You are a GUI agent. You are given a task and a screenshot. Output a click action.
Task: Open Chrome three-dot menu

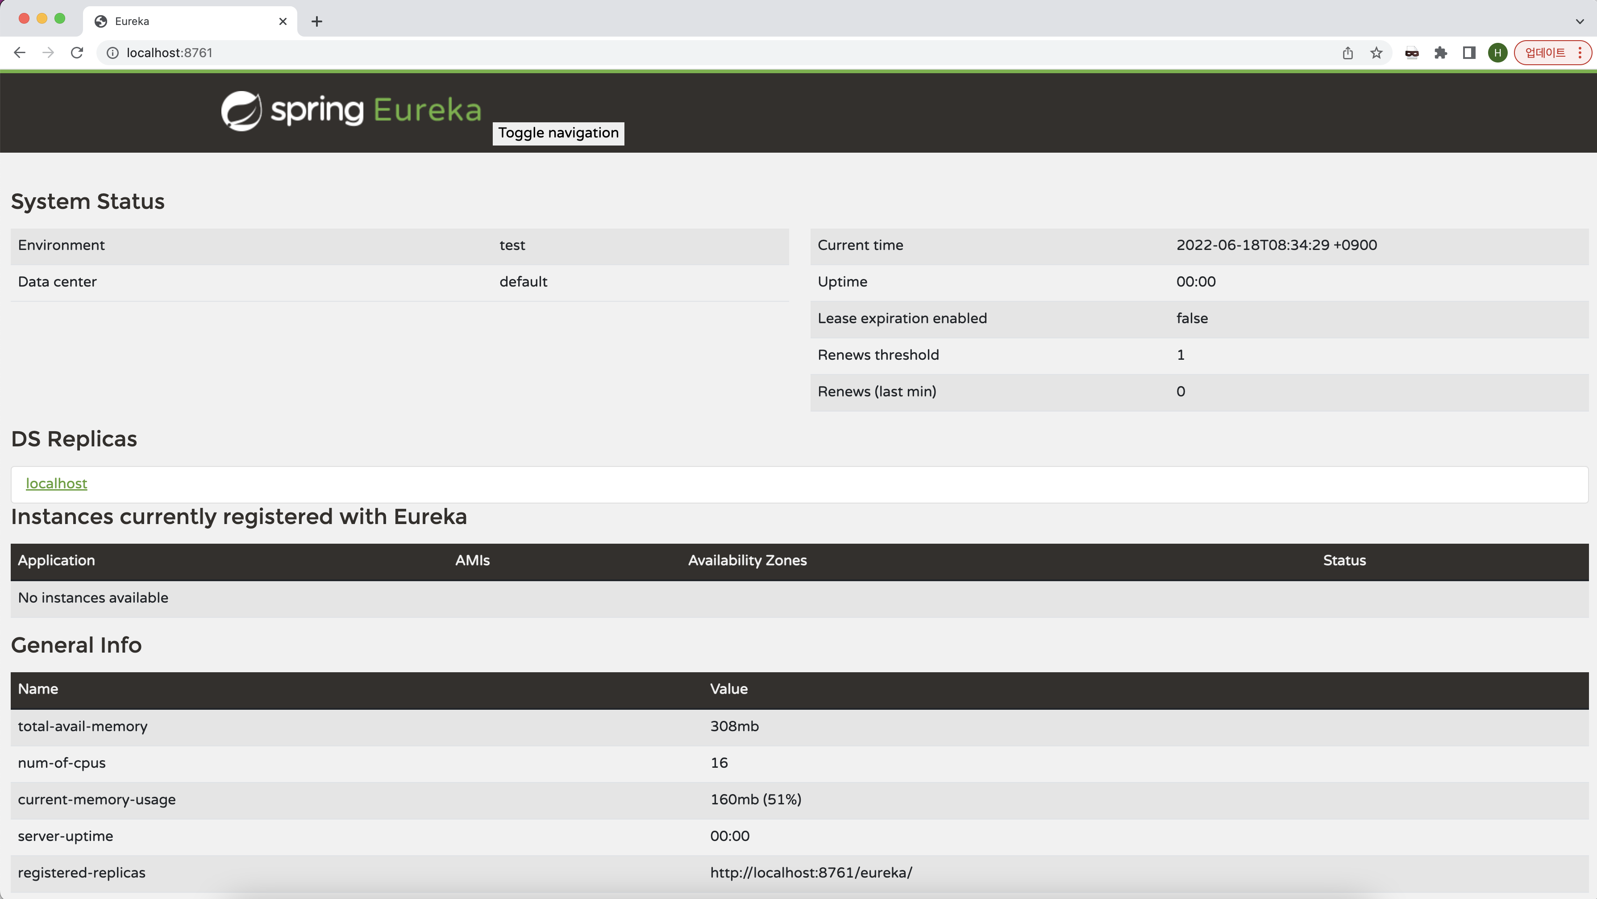pos(1580,53)
